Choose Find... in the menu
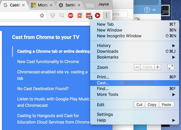Viewport: 181px width, 130px height. click(135, 89)
